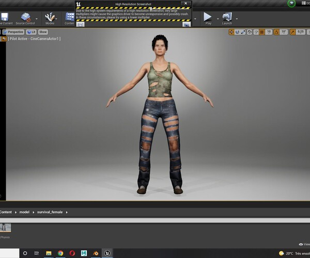310x258 pixels.
Task: Click the camera pilot eject icon
Action: click(x=4, y=39)
